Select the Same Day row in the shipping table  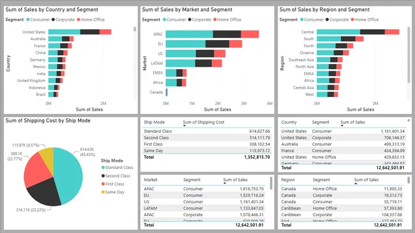click(x=207, y=151)
